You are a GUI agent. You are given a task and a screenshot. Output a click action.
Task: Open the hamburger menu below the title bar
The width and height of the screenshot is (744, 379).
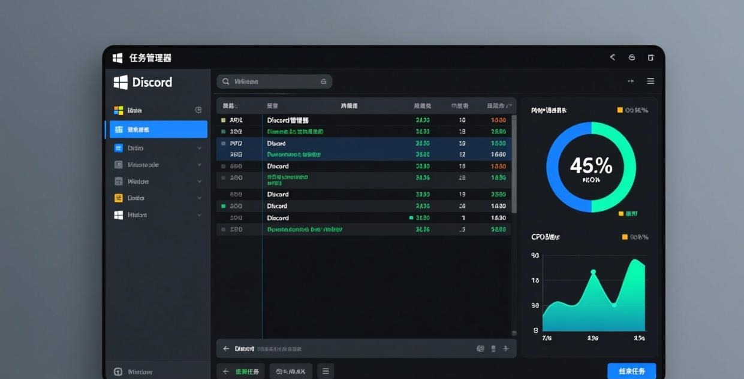click(650, 81)
